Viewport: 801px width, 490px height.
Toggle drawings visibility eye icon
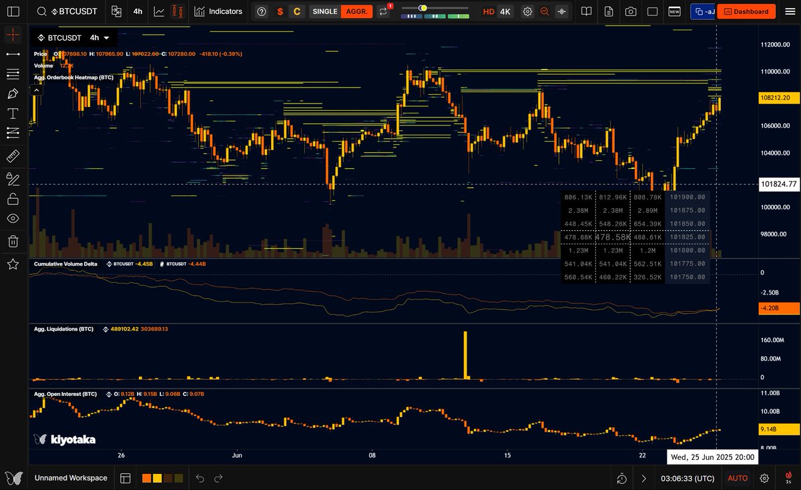pos(13,218)
